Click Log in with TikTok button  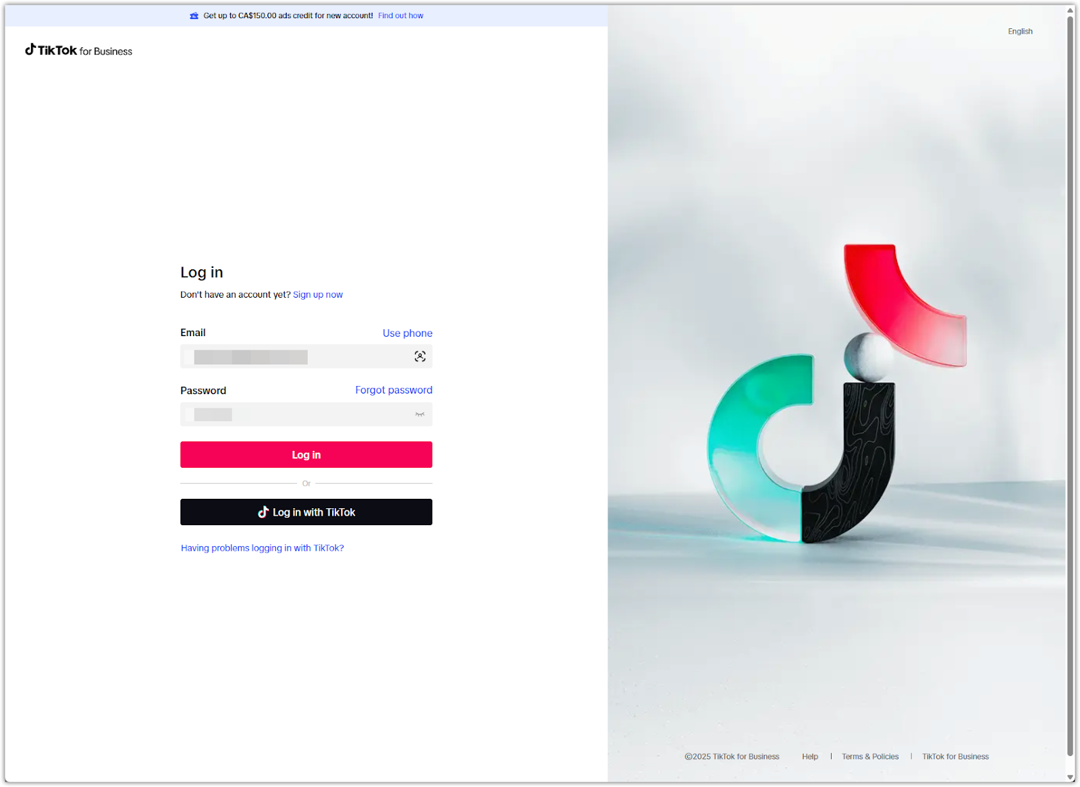point(306,512)
